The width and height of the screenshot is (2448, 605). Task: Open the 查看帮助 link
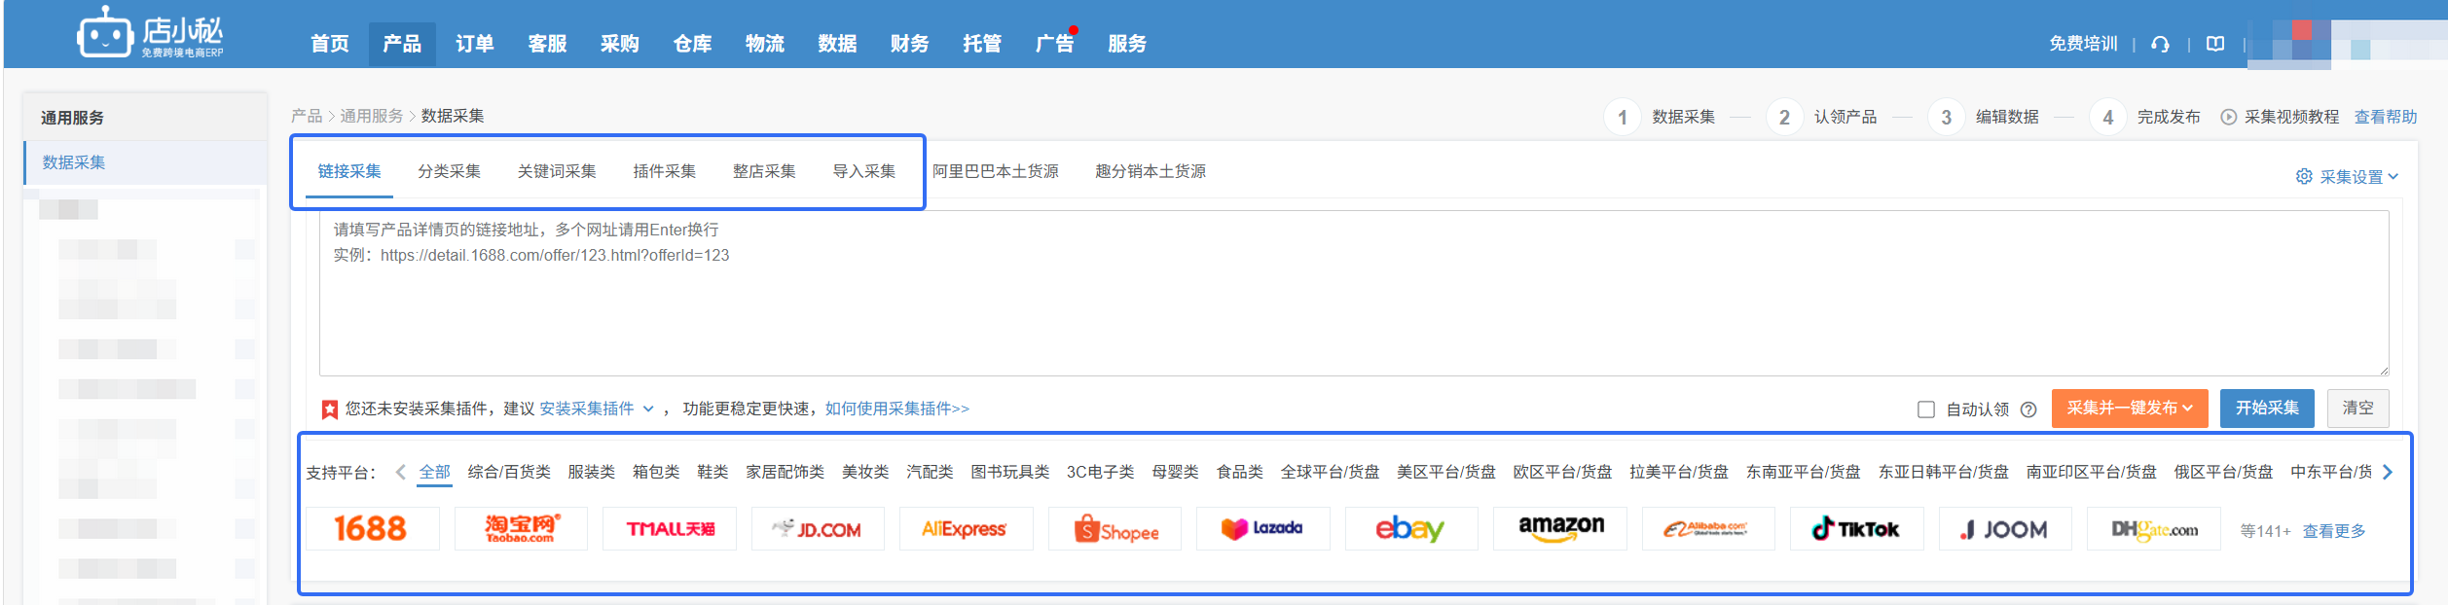pyautogui.click(x=2386, y=117)
